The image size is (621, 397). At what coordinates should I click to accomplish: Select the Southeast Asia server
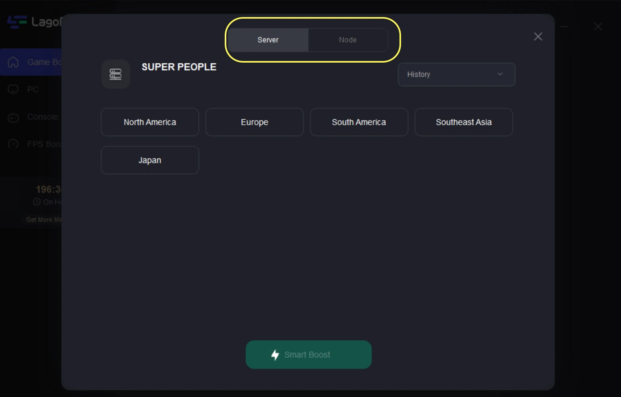[464, 122]
